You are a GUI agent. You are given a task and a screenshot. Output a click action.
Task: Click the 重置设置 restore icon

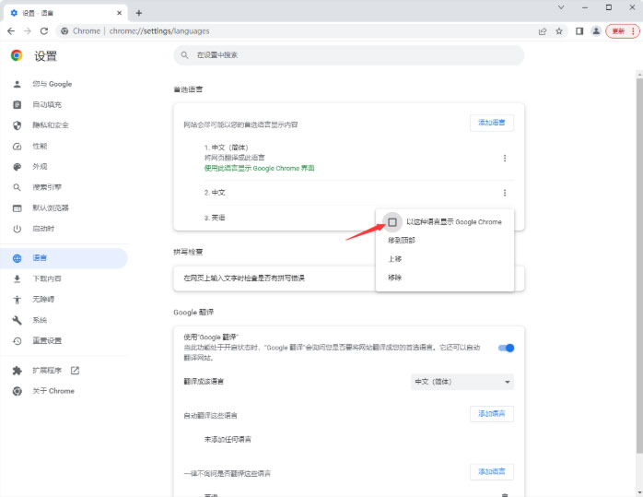click(x=18, y=340)
